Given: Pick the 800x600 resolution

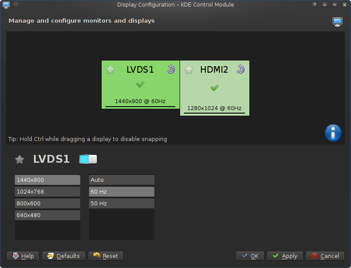Looking at the screenshot, I should coord(48,204).
